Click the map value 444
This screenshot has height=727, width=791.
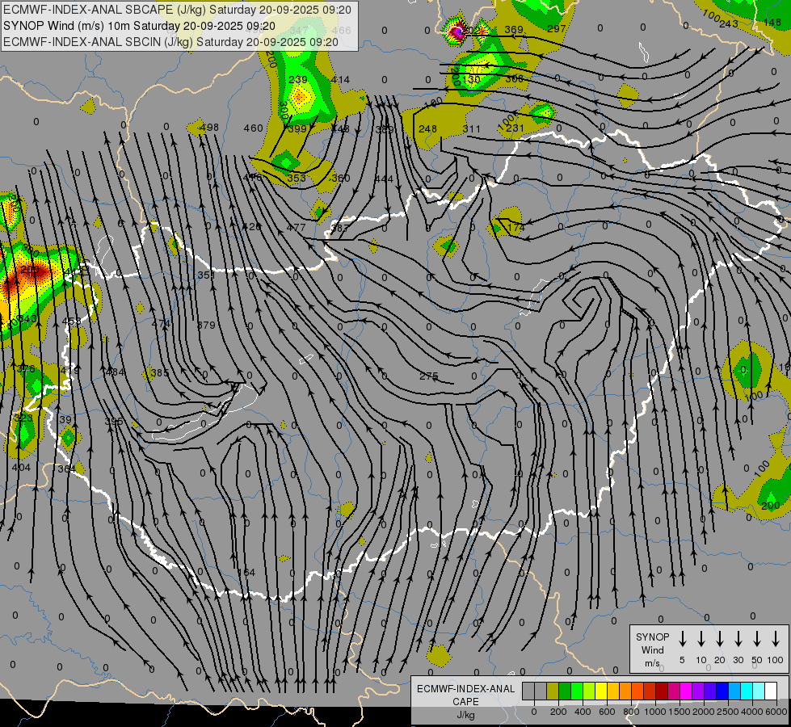384,179
